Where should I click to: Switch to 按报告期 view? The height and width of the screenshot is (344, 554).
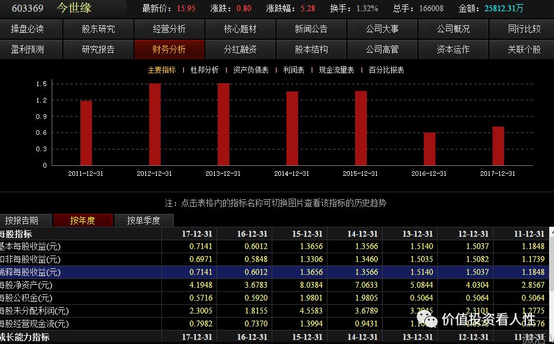tap(25, 220)
